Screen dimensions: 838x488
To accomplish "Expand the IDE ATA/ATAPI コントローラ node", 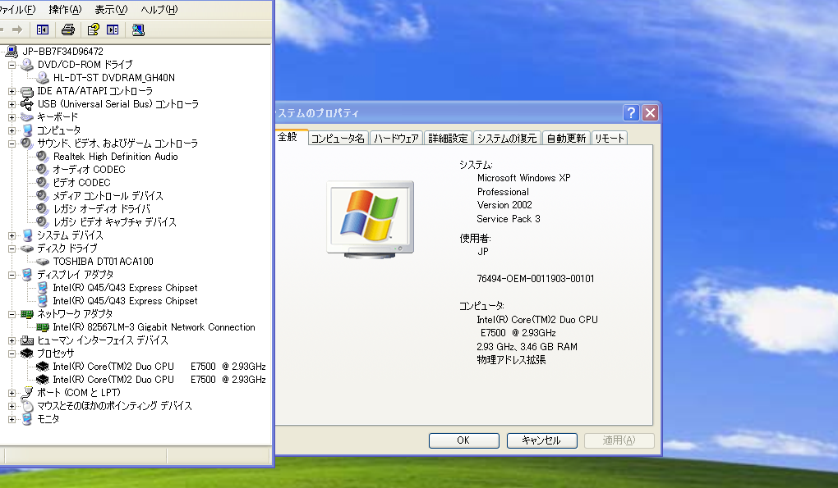I will click(12, 91).
